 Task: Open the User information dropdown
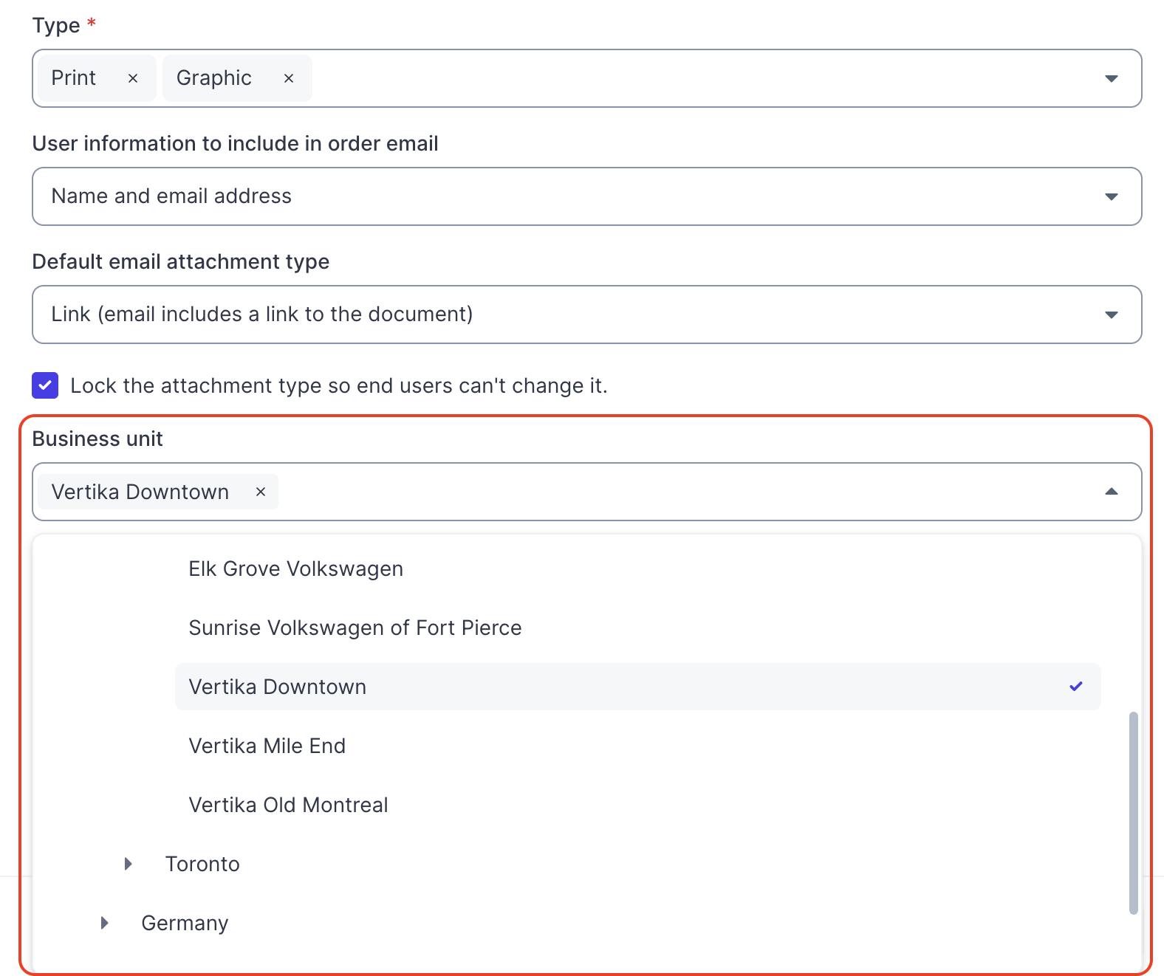587,196
